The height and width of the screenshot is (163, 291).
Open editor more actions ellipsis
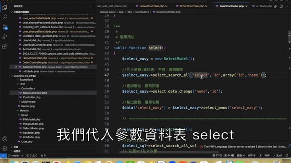286,6
